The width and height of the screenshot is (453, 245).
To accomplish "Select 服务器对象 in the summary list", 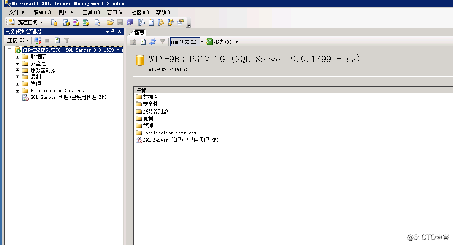I will click(x=155, y=111).
